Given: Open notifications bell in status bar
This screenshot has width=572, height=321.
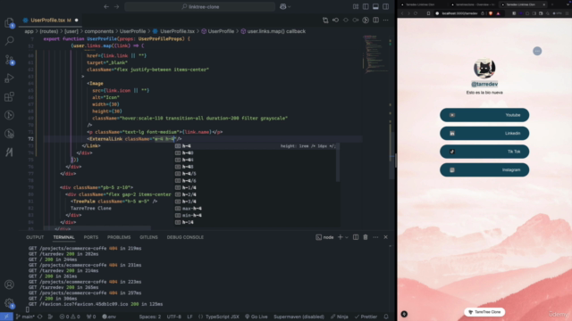Looking at the screenshot, I should (x=386, y=317).
